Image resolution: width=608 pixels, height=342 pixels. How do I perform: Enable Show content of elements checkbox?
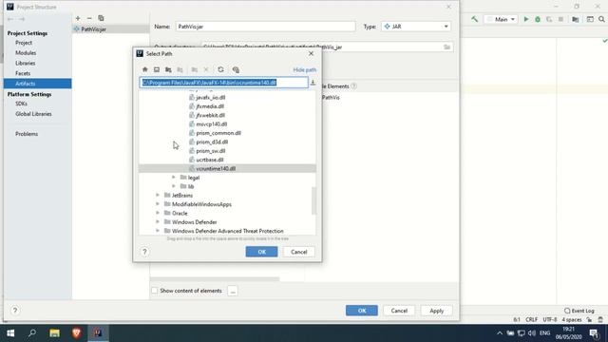[x=155, y=291]
